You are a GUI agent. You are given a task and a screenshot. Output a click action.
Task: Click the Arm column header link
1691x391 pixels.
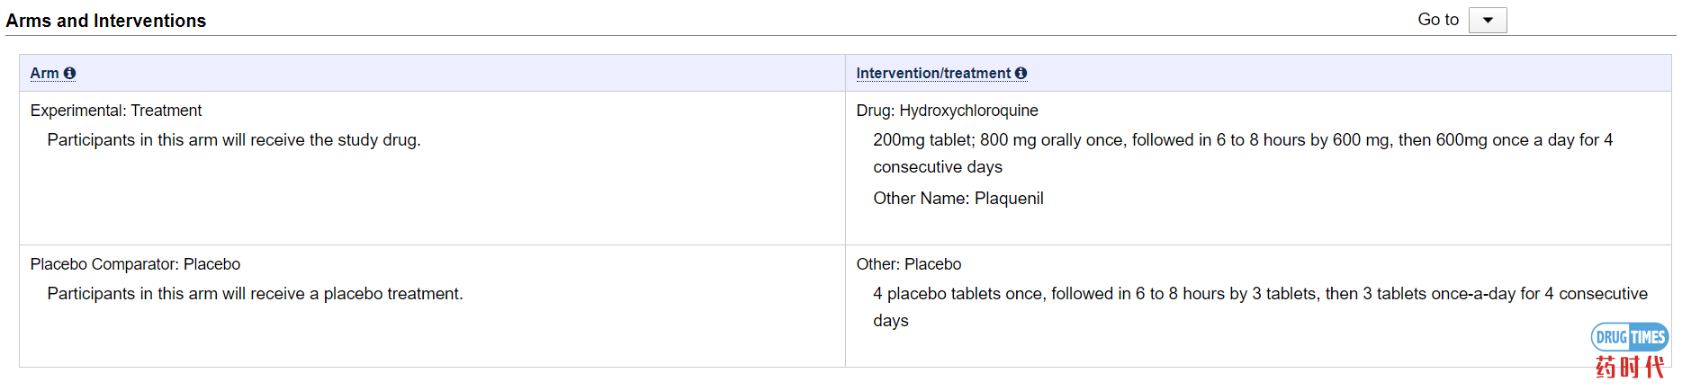pos(44,74)
